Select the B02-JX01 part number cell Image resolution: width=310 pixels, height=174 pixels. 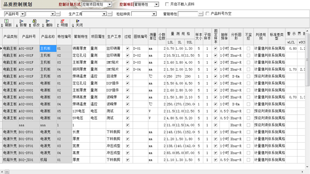[x=29, y=160]
